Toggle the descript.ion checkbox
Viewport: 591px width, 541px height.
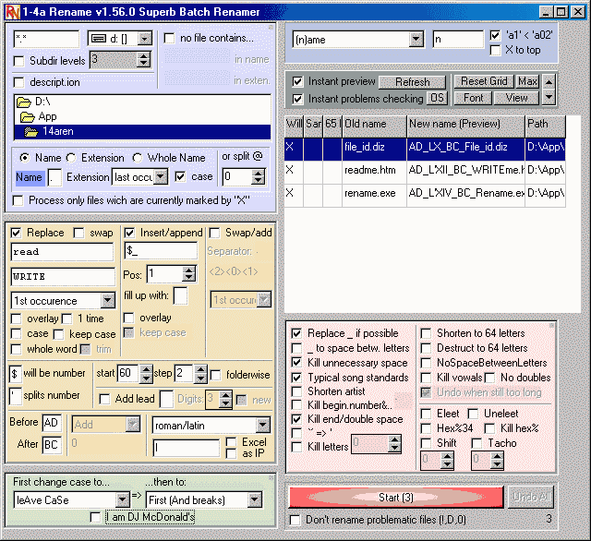tap(18, 82)
